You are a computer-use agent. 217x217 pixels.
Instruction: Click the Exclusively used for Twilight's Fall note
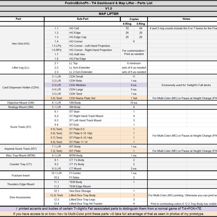(186, 85)
